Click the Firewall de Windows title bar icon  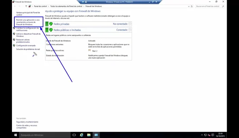coord(13,2)
